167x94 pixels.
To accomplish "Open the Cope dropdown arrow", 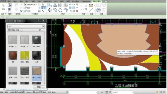I will [x=37, y=5].
